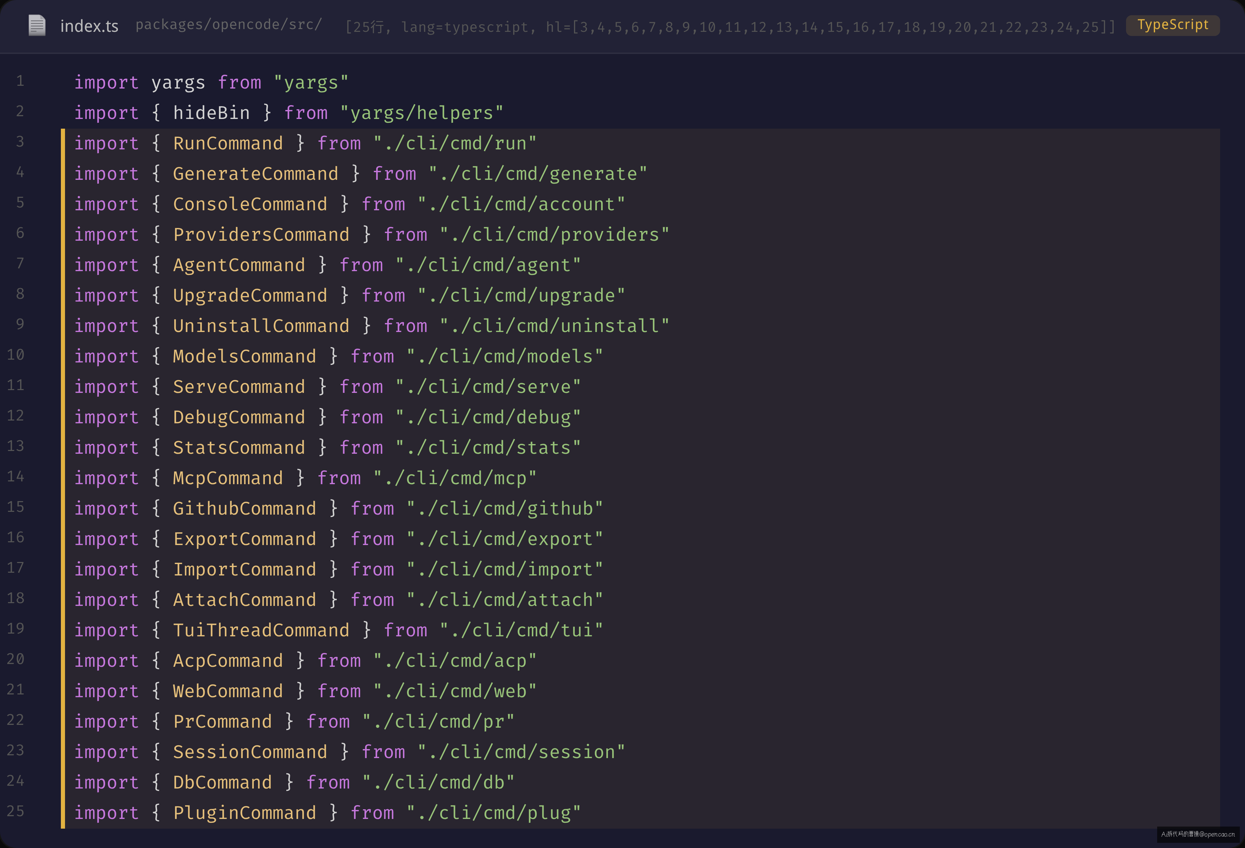Viewport: 1245px width, 848px height.
Task: Select the StatsCommand identifier
Action: [x=239, y=448]
